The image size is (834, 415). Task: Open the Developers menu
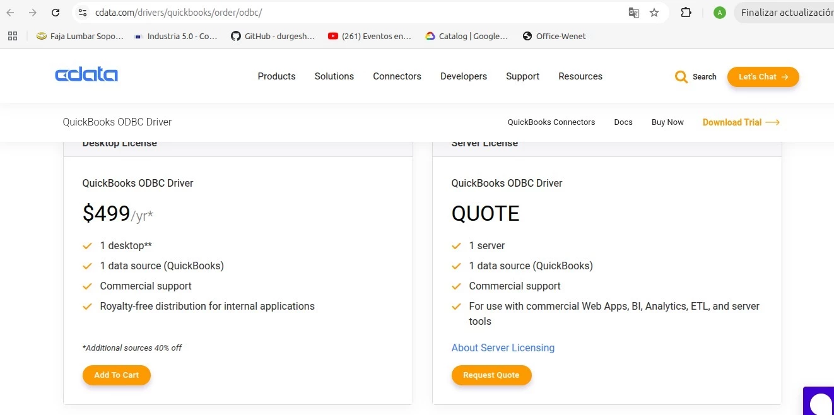[464, 76]
